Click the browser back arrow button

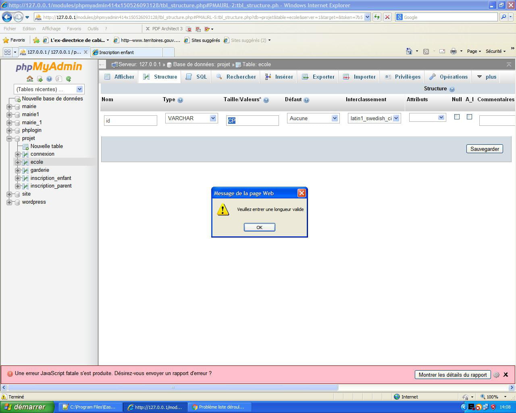tap(7, 17)
